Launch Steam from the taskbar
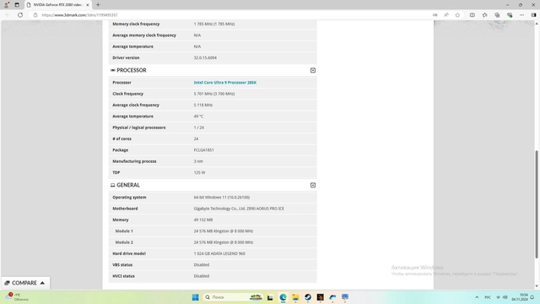Image resolution: width=540 pixels, height=304 pixels. [x=308, y=297]
